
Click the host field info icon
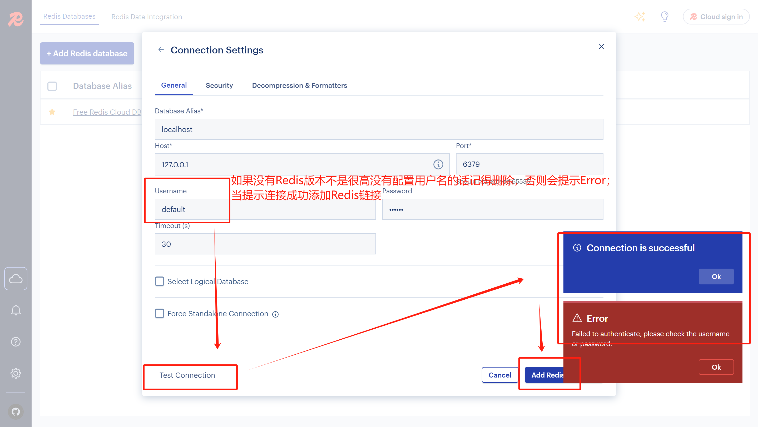pyautogui.click(x=438, y=164)
